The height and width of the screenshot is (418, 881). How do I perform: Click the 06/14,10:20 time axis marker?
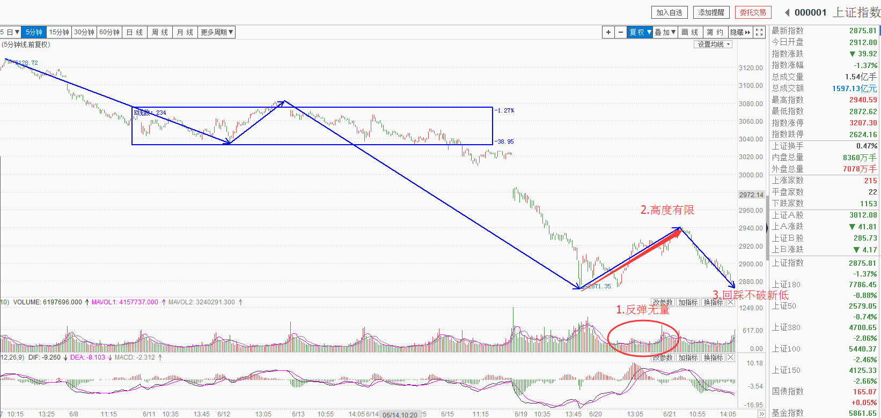coord(400,414)
